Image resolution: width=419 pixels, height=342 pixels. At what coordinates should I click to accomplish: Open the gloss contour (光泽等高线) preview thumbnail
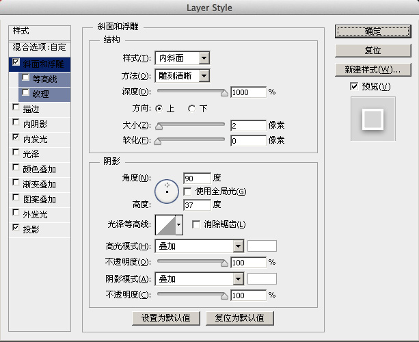[x=165, y=225]
